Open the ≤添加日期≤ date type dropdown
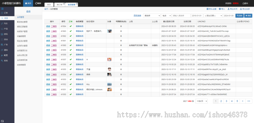 pos(213,16)
